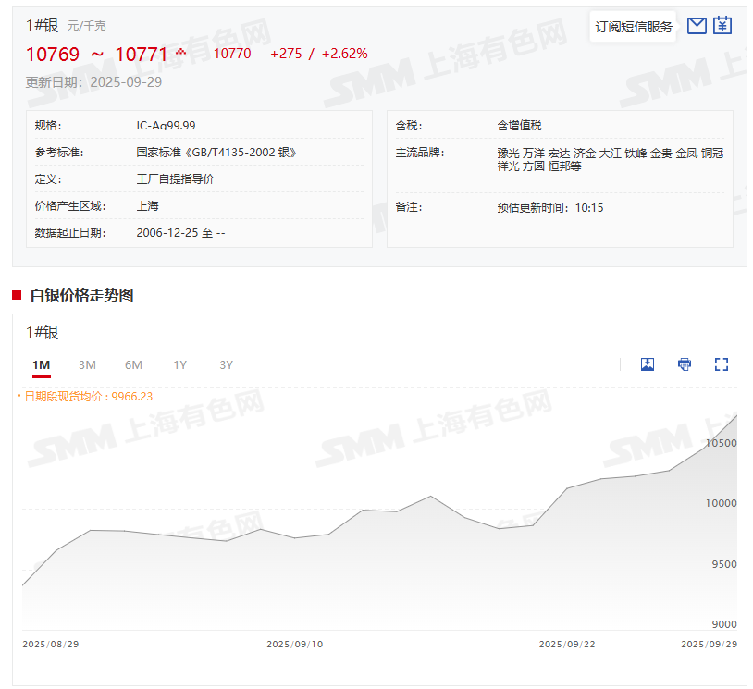
Task: Switch to 1Y chart period
Action: (x=179, y=365)
